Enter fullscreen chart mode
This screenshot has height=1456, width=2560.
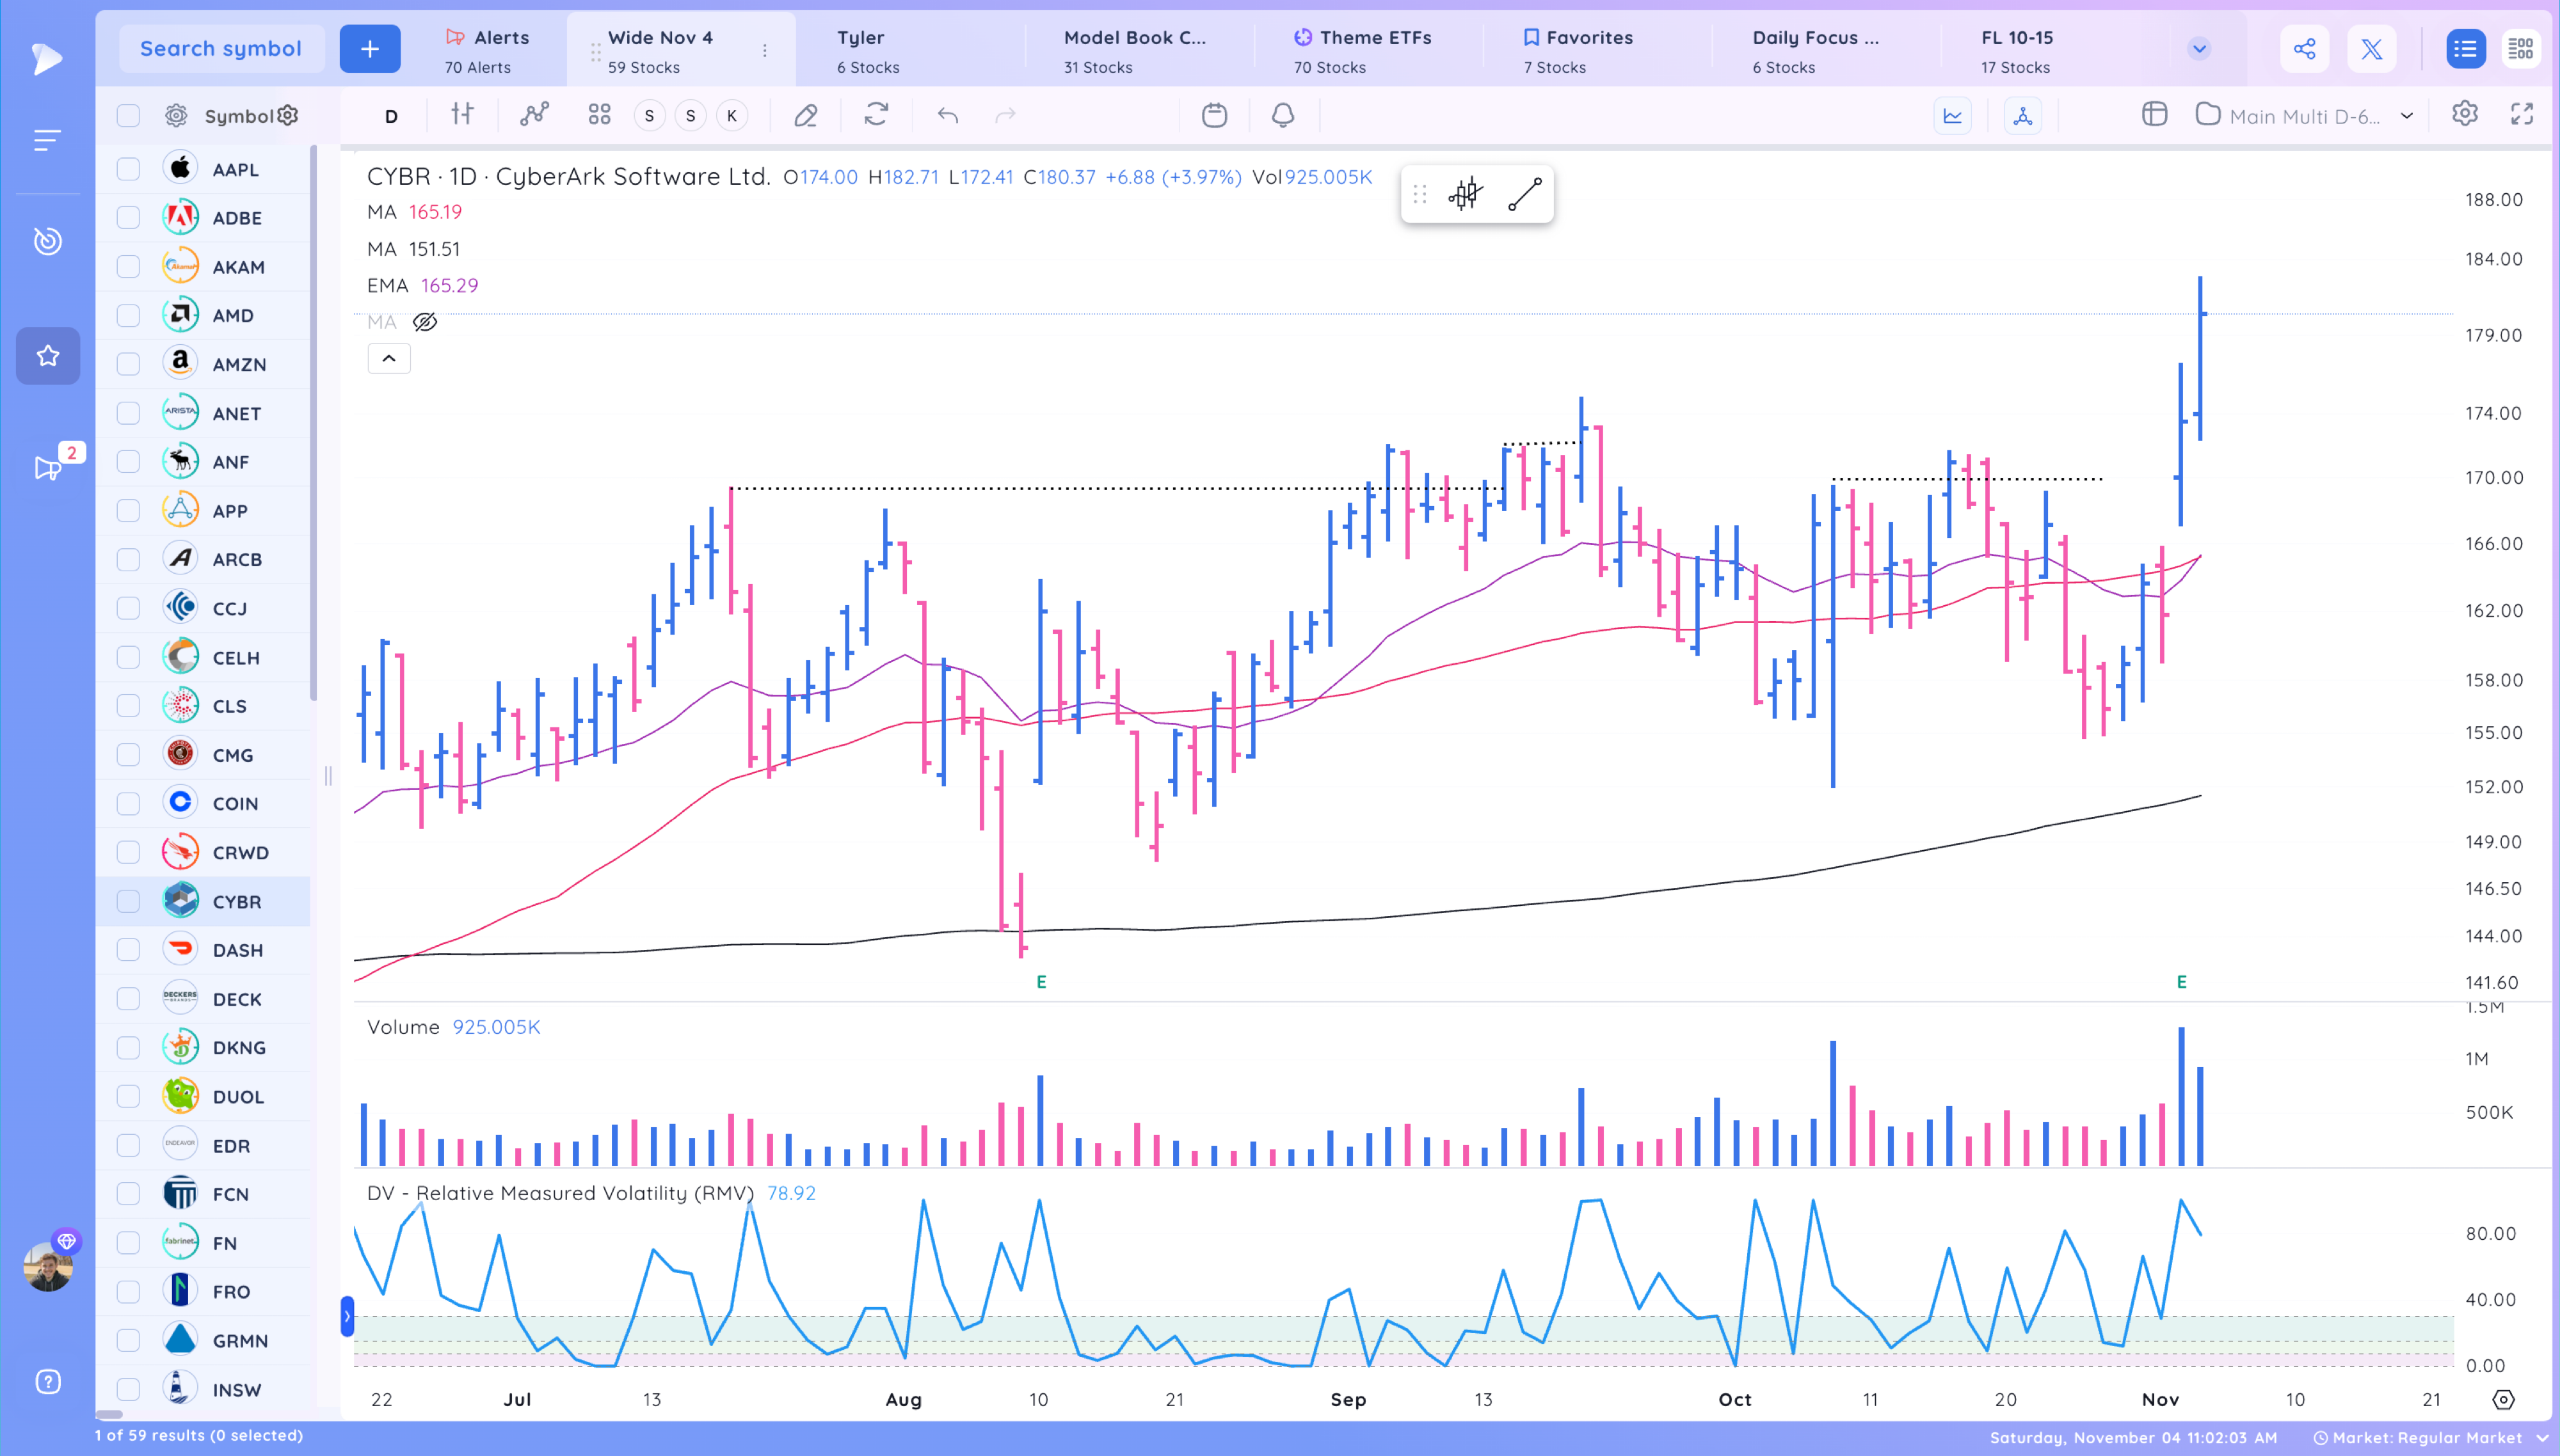[2522, 114]
